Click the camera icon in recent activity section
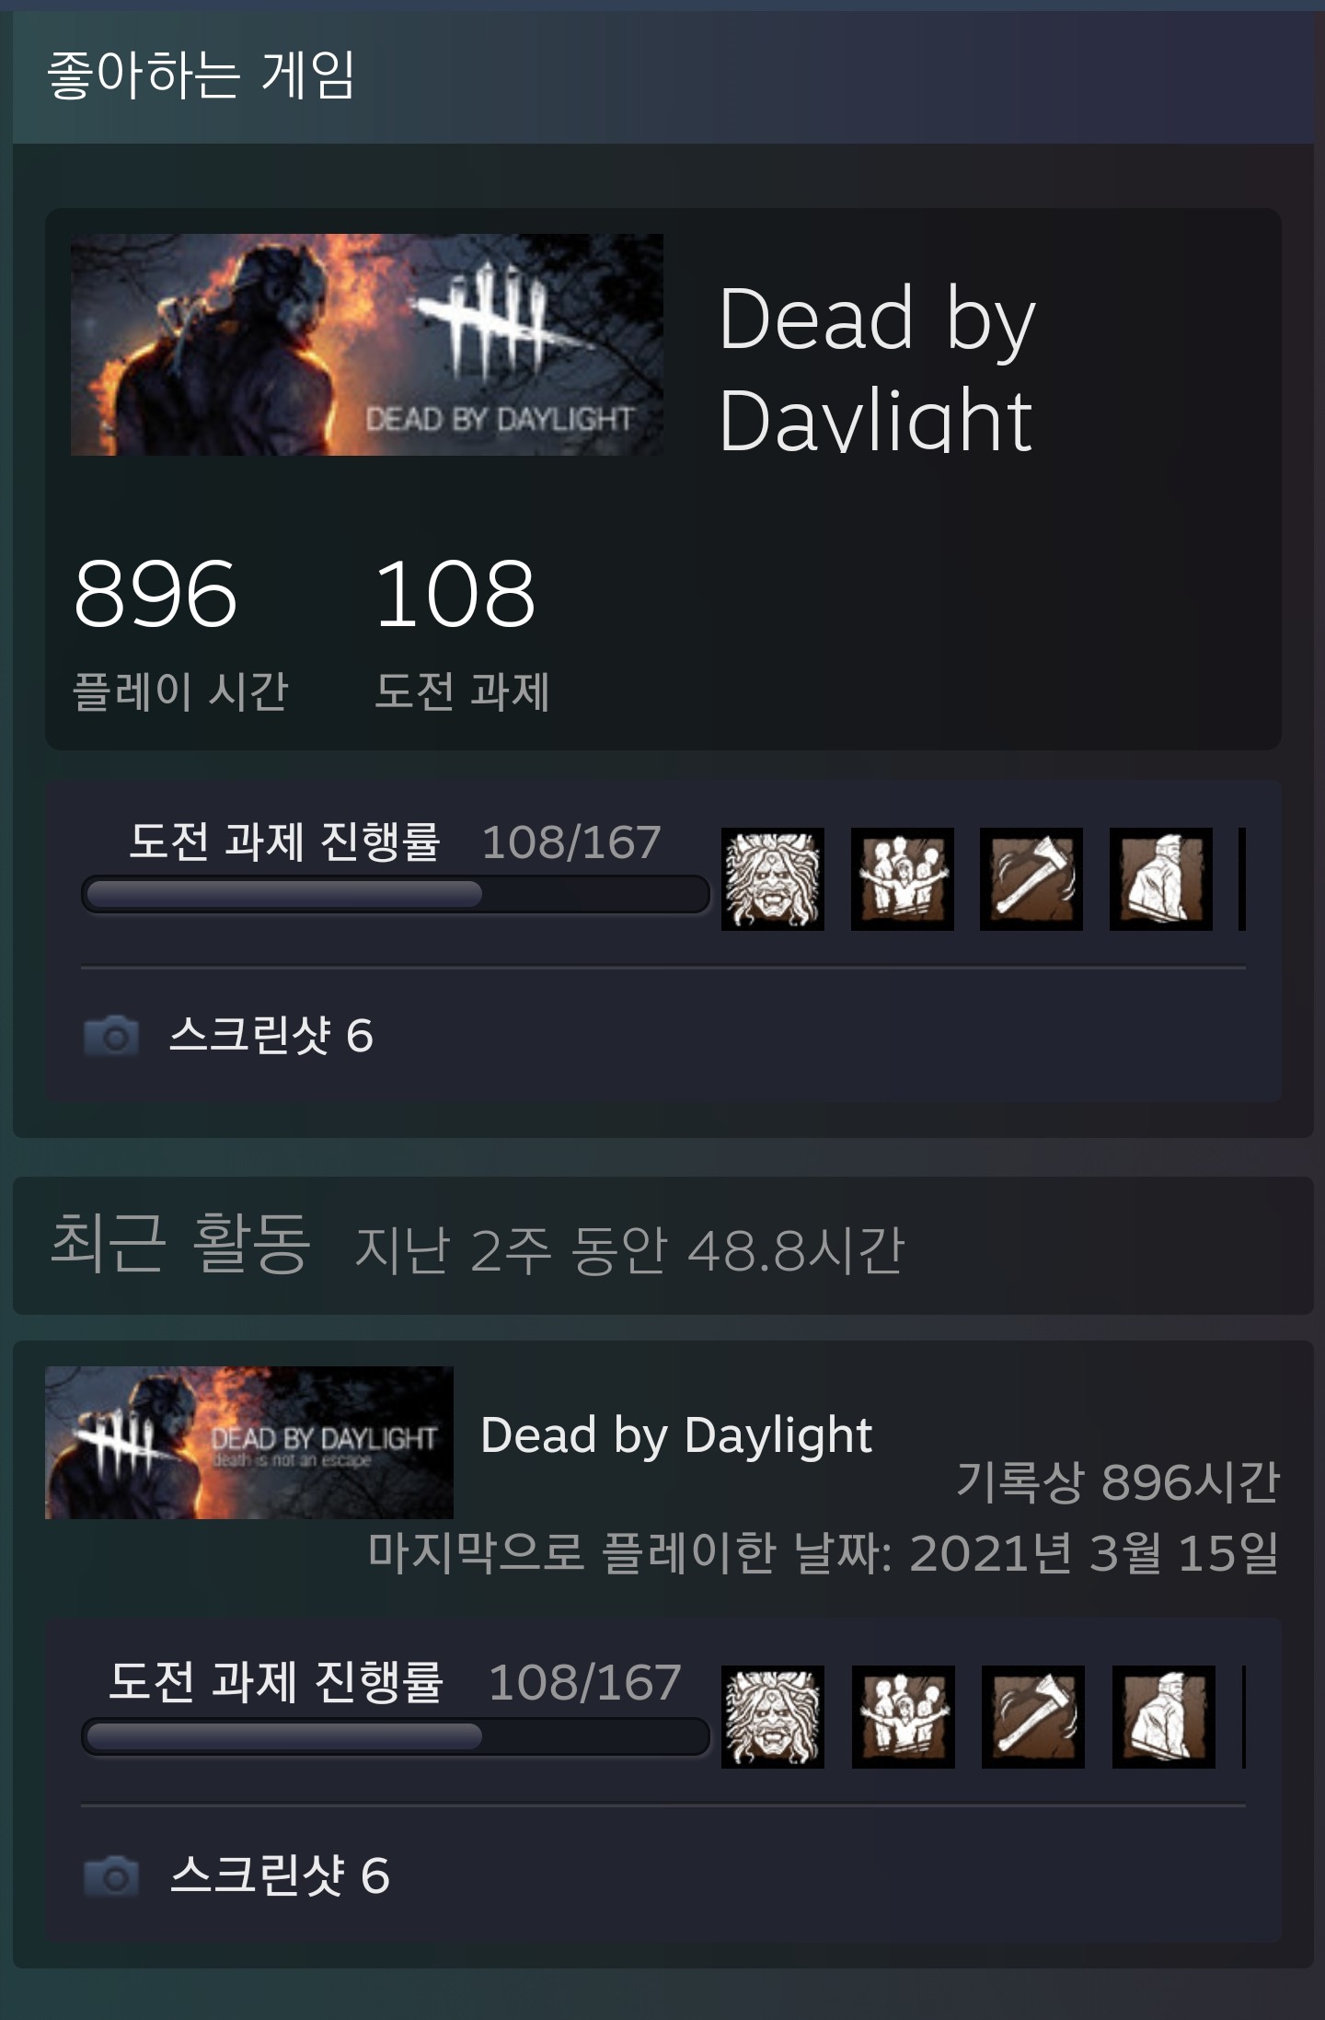 (111, 1875)
